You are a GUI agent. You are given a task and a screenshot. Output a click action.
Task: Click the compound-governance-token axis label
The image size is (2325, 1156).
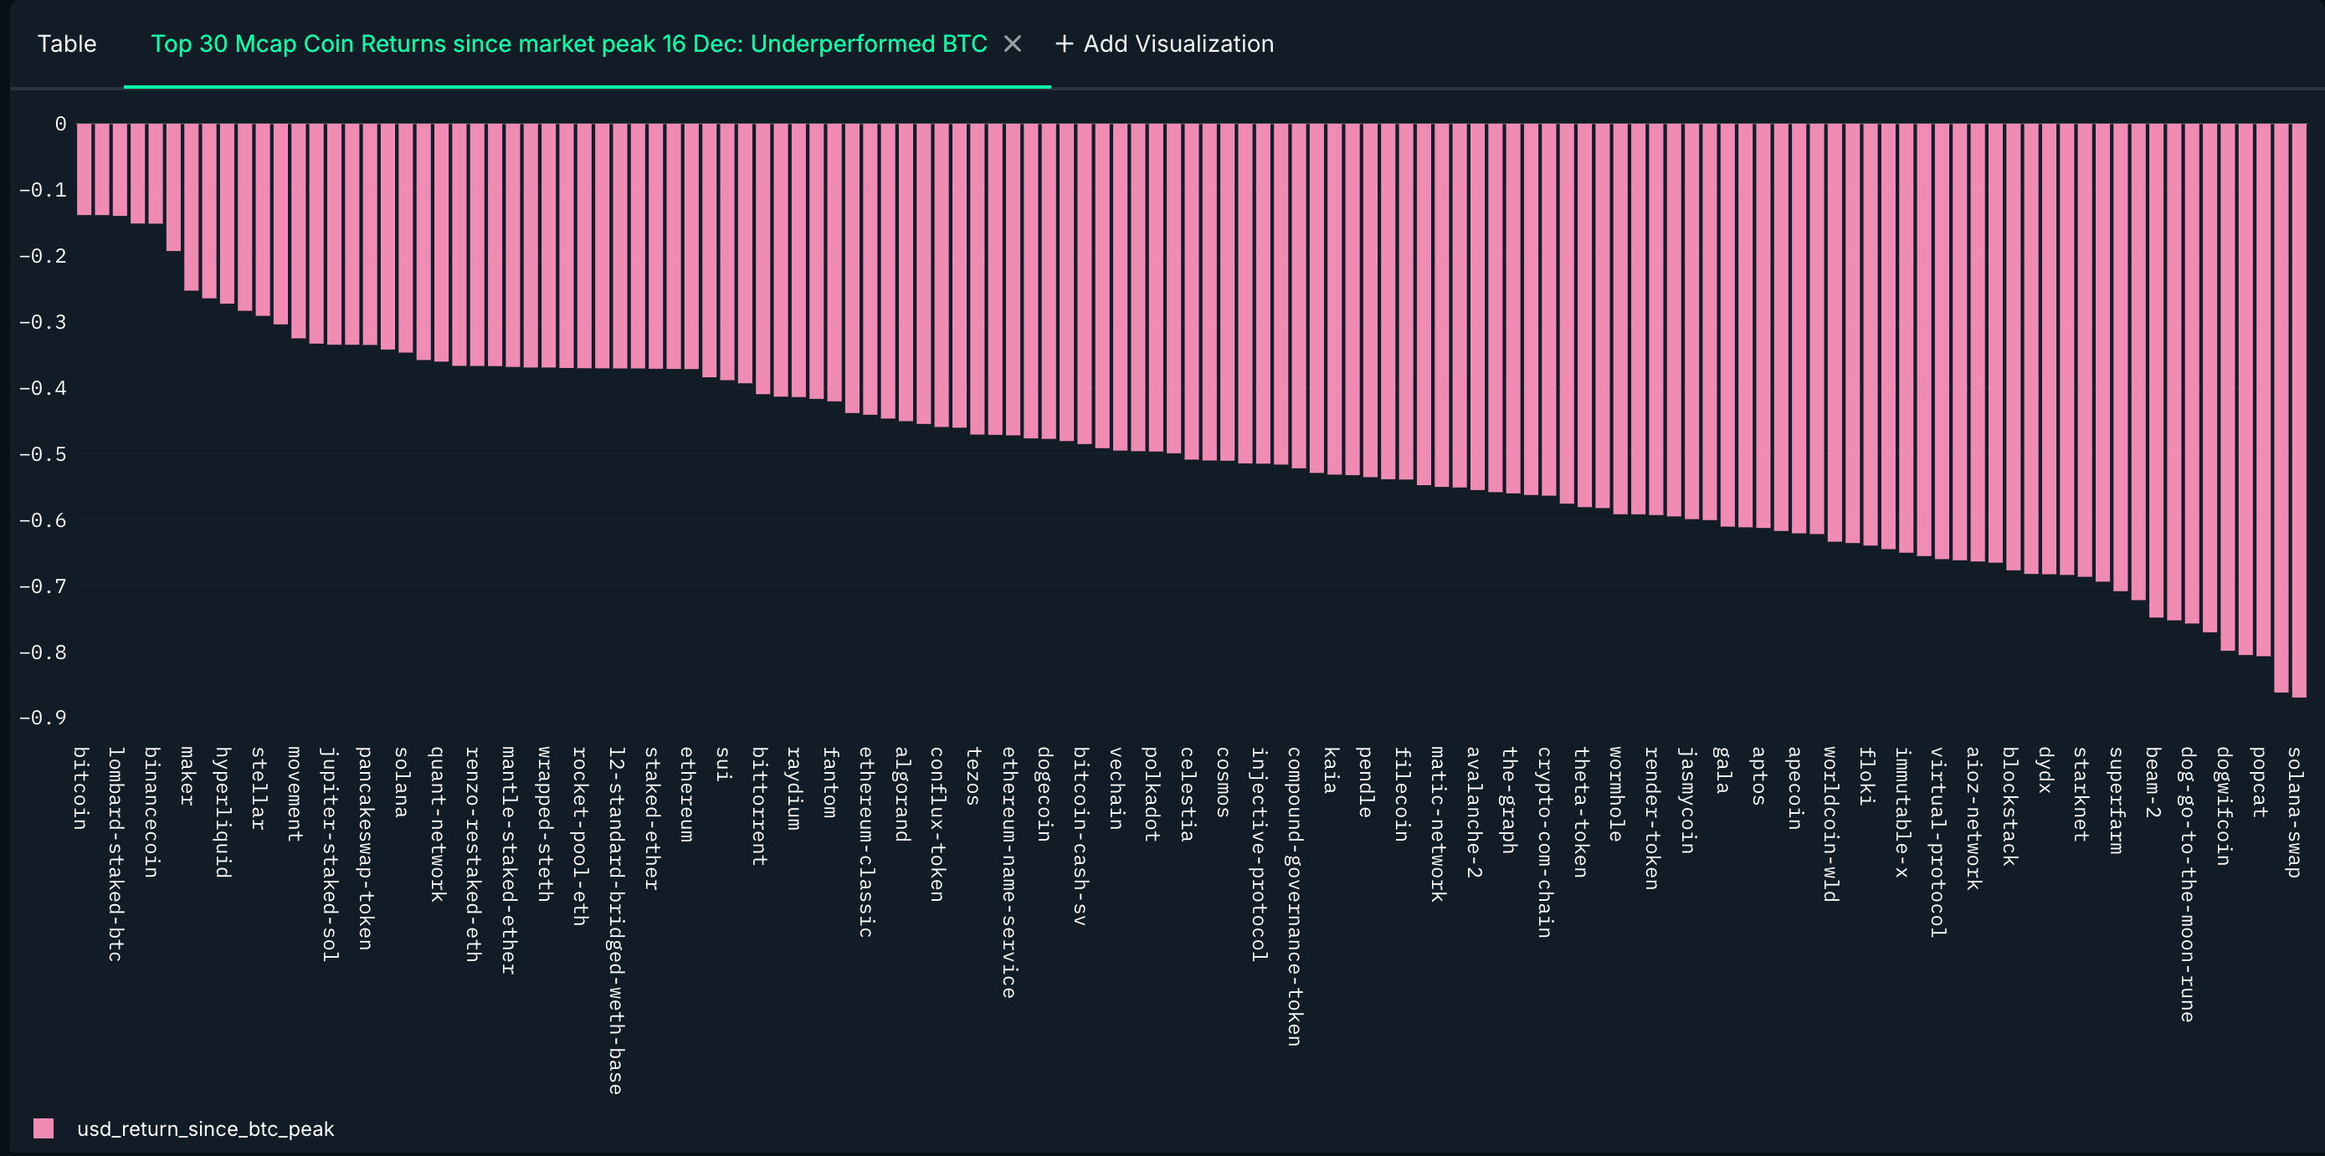click(x=1294, y=895)
